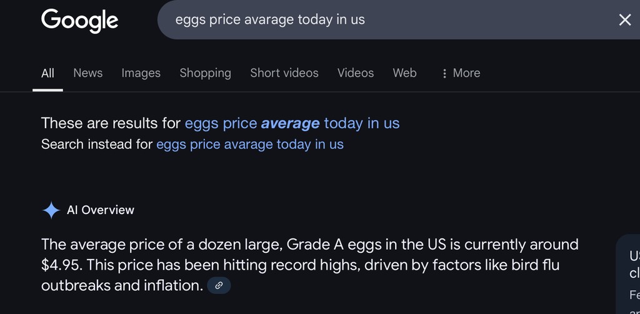The image size is (640, 314).
Task: Open corrected 'eggs price average' link
Action: 292,123
